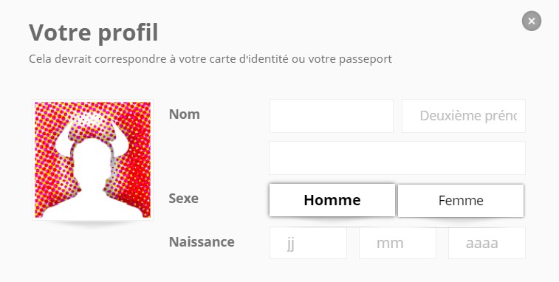The width and height of the screenshot is (559, 282).
Task: Close the Votre profil dialog
Action: 531,21
